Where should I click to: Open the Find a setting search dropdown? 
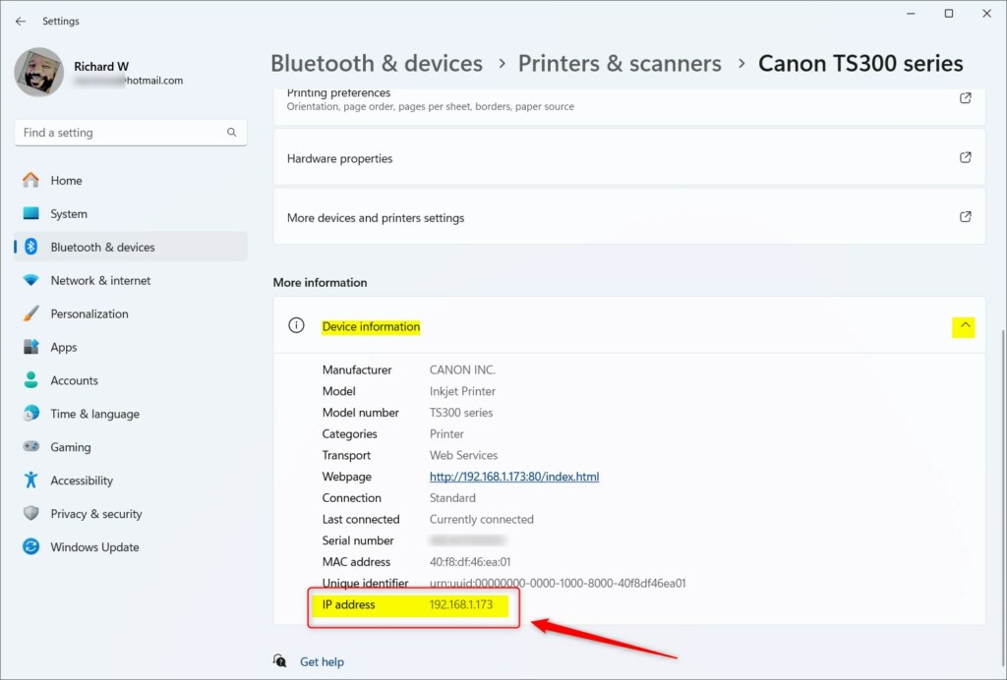(x=231, y=132)
